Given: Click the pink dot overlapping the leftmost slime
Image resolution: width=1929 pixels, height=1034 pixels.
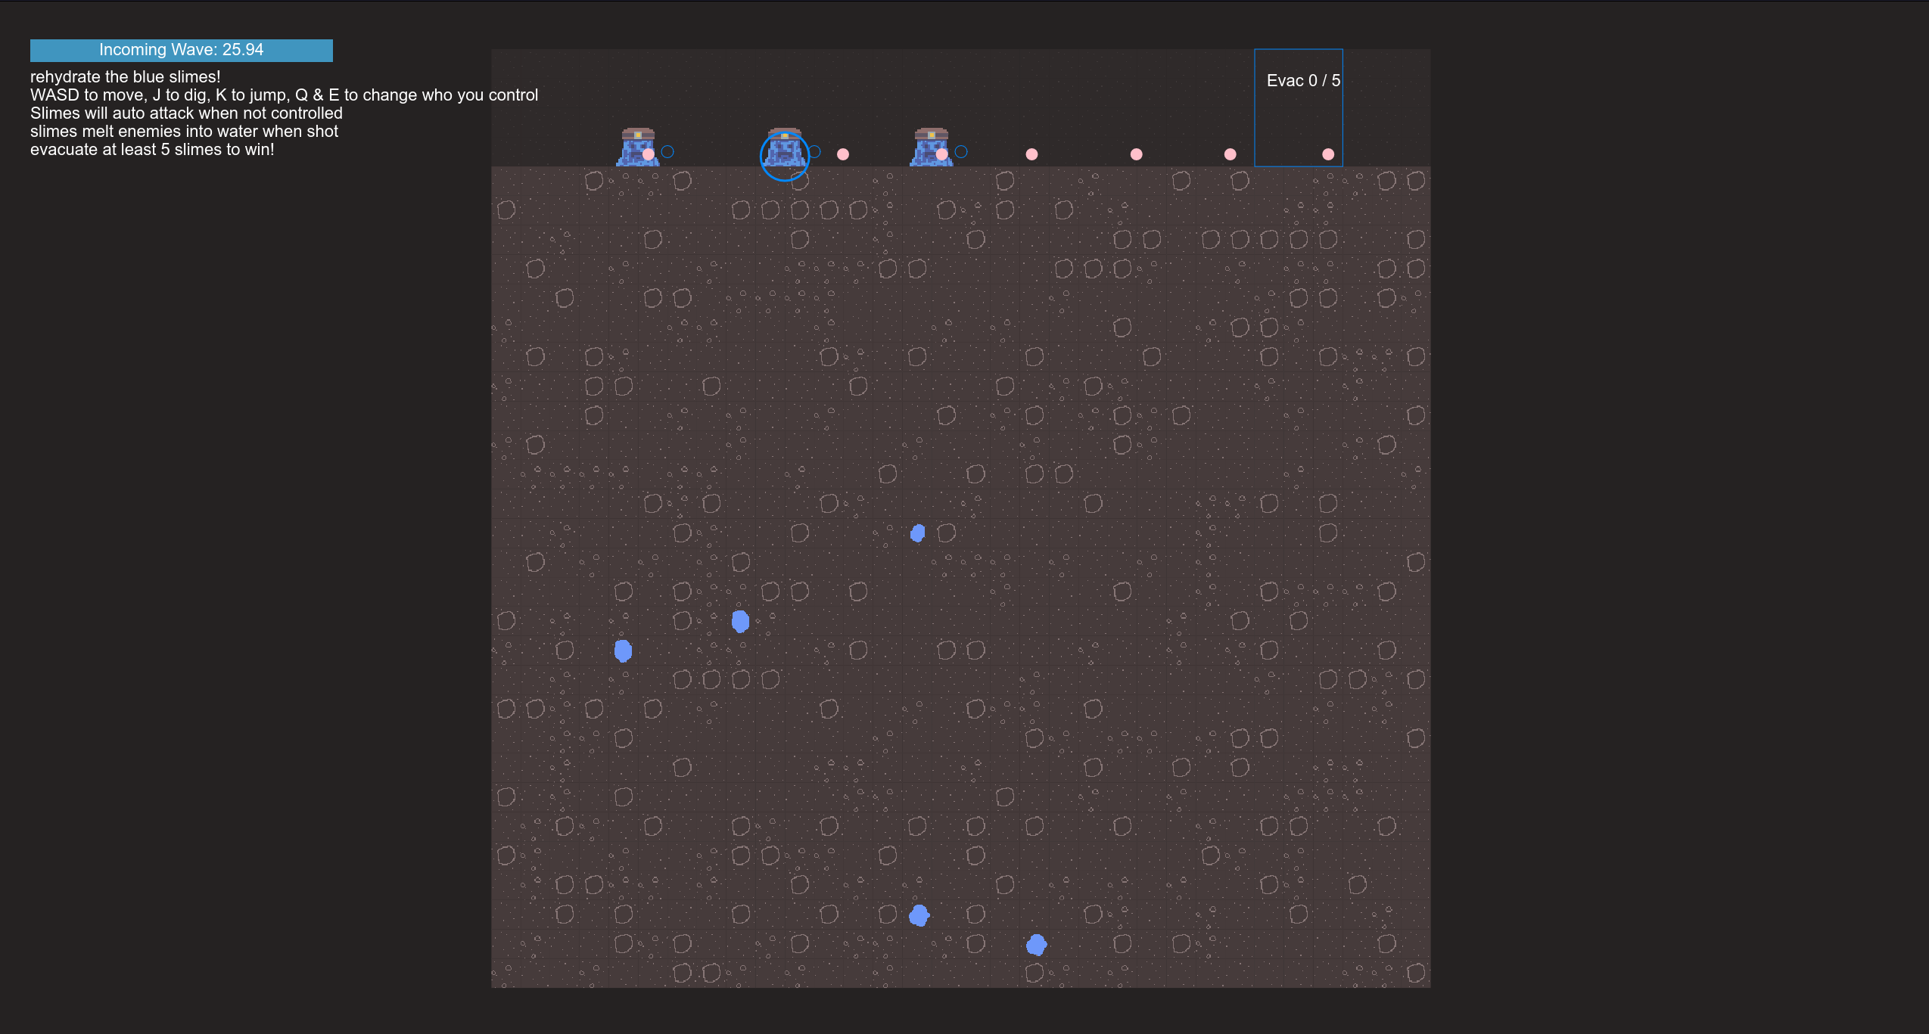Looking at the screenshot, I should tap(649, 154).
